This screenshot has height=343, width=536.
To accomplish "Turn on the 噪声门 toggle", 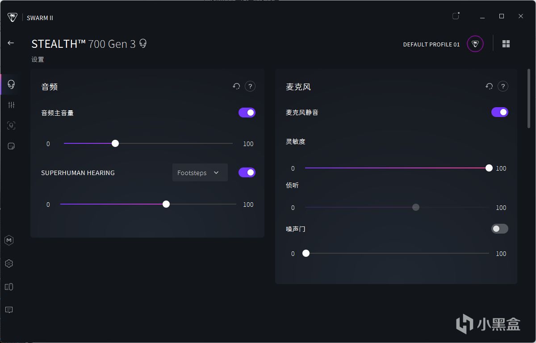I will click(500, 229).
